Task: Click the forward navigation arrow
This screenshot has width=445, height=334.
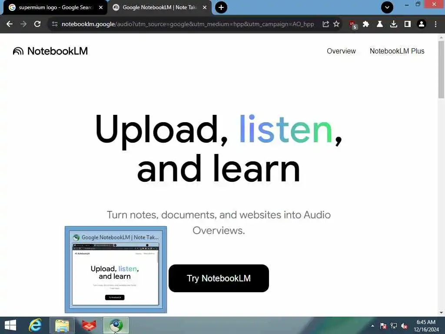Action: [x=23, y=24]
